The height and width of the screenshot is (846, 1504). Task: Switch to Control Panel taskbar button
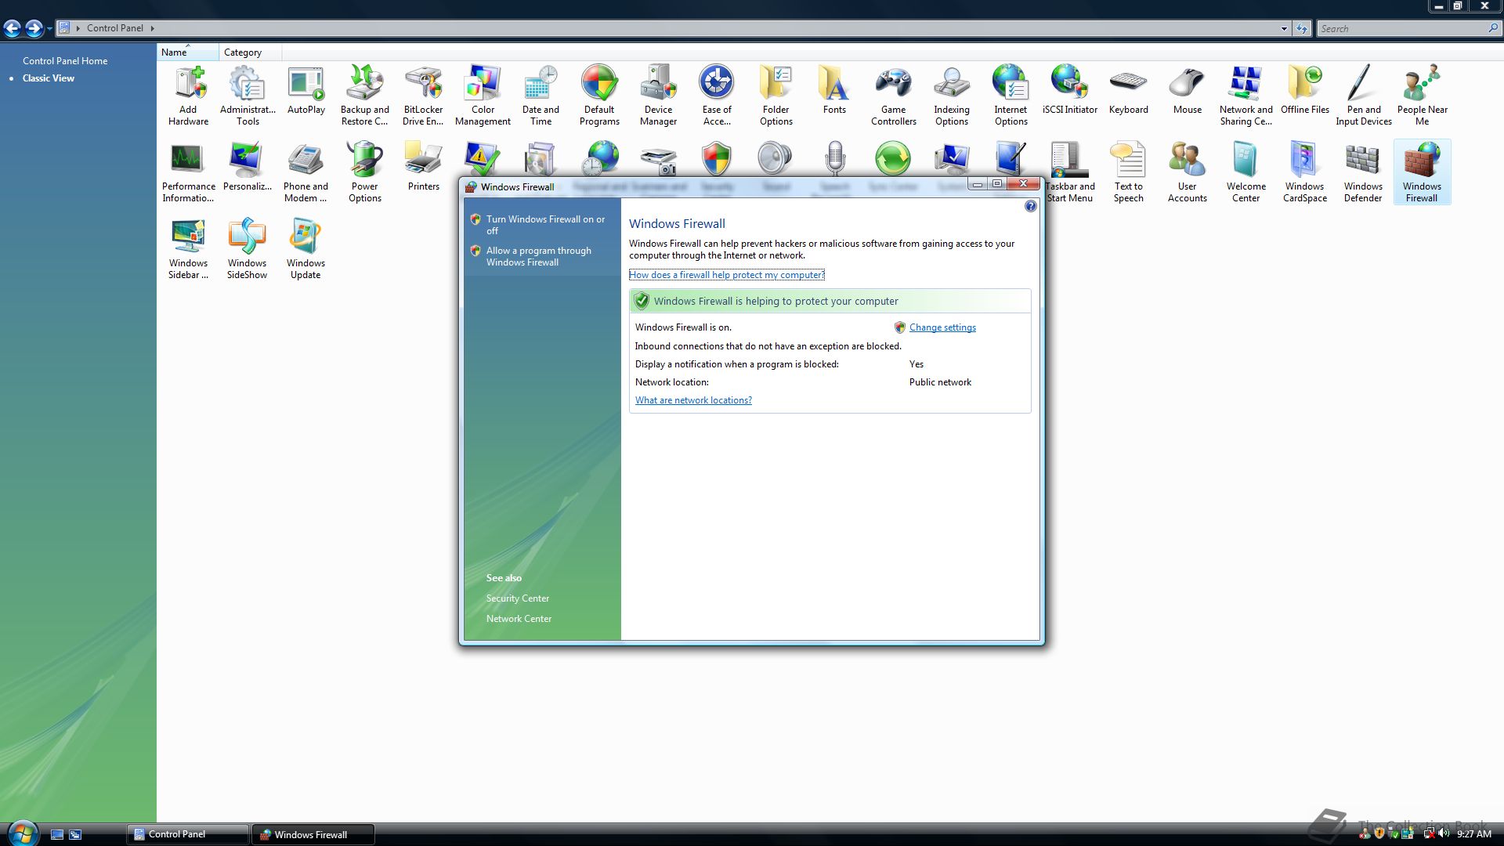(188, 834)
